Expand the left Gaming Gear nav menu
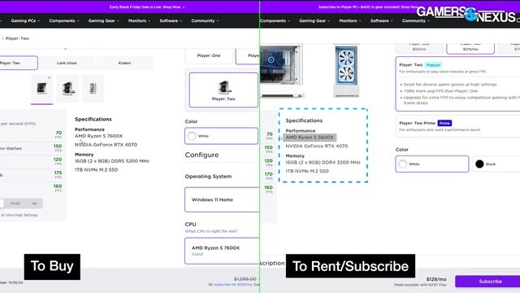 (103, 20)
